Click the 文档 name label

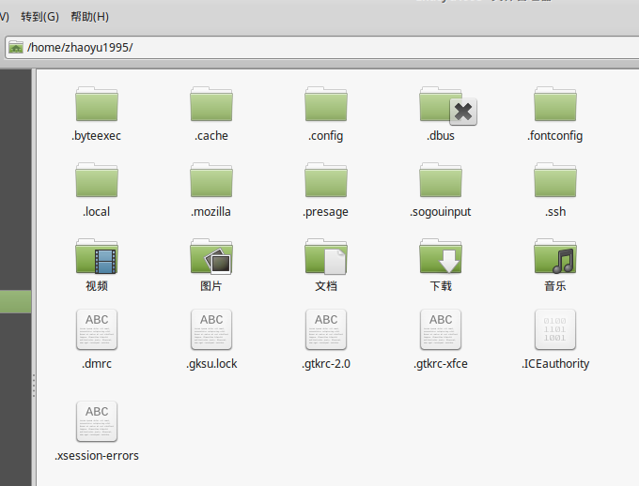[326, 286]
